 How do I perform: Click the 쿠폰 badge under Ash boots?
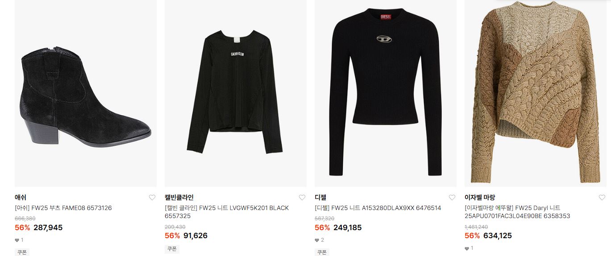point(22,252)
